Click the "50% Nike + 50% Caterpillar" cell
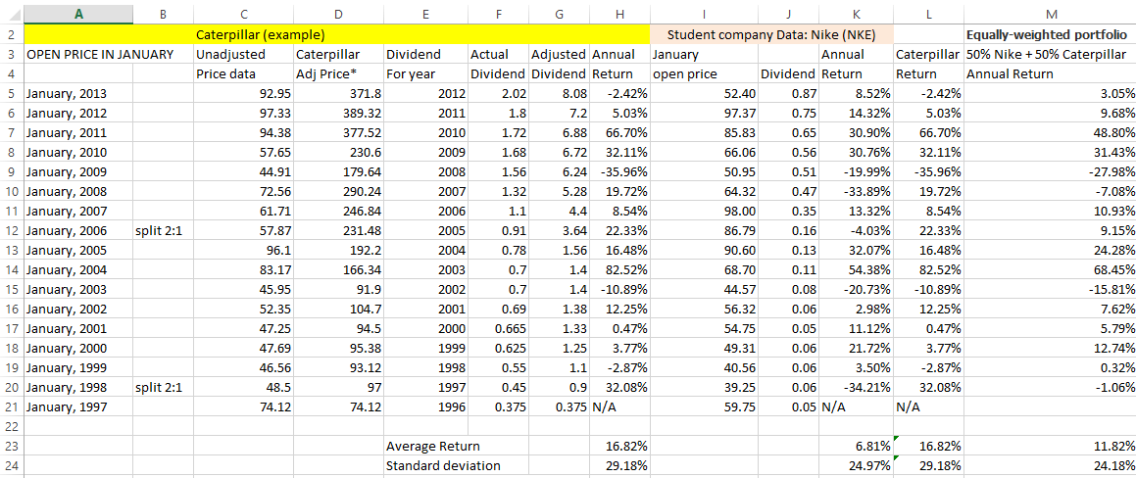 click(1051, 54)
